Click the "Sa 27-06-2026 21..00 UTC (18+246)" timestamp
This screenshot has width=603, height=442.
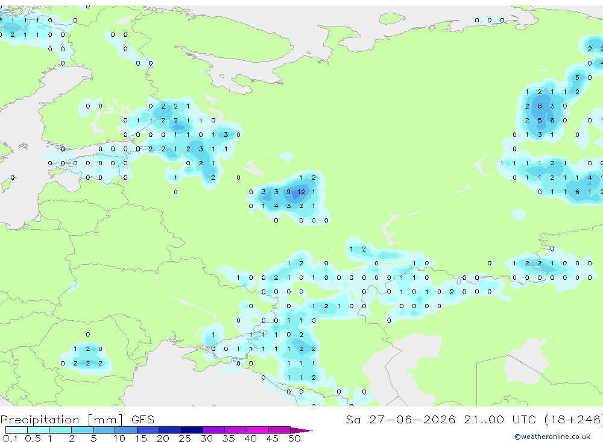coord(474,420)
